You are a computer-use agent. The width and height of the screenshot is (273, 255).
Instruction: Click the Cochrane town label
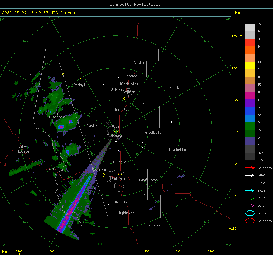(99, 169)
